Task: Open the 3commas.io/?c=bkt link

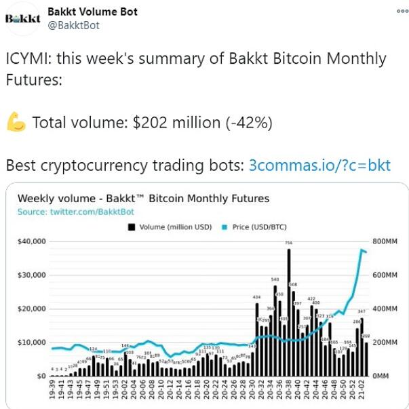Action: tap(320, 165)
